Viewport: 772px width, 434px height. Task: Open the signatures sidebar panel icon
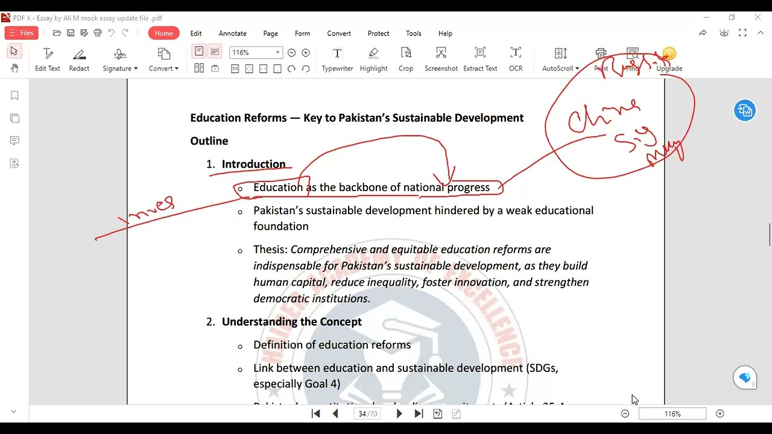[14, 163]
